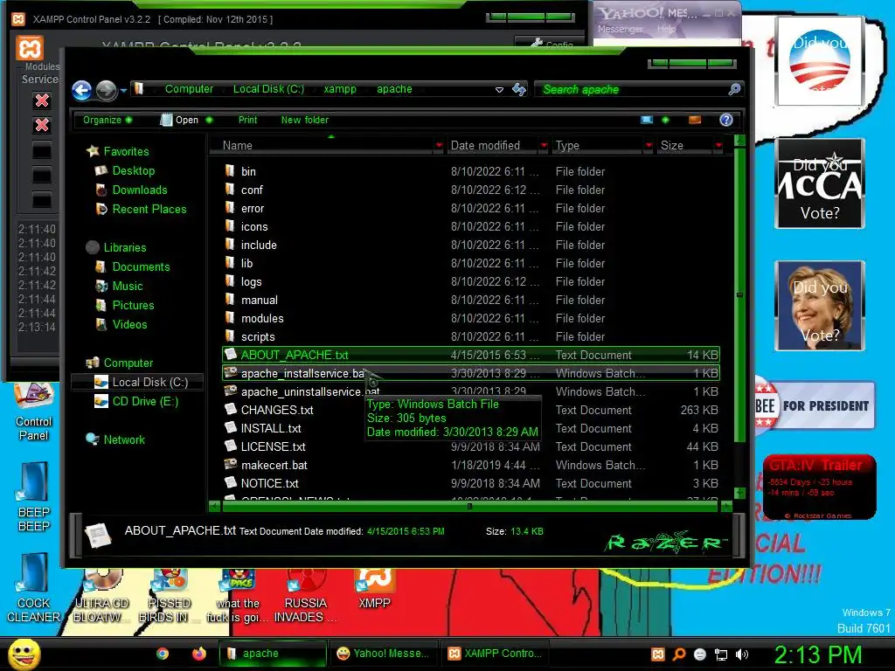
Task: Open the BEEP BEEP desktop icon
Action: tap(34, 497)
